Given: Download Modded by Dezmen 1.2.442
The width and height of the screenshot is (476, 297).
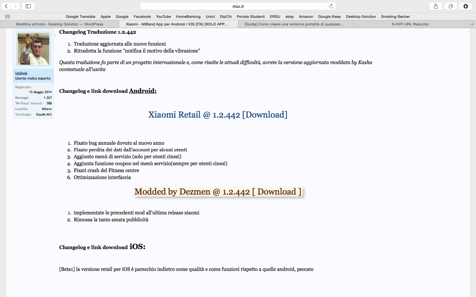Looking at the screenshot, I should (x=218, y=192).
